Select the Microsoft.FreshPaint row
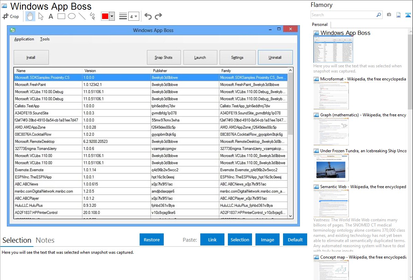 pyautogui.click(x=151, y=85)
